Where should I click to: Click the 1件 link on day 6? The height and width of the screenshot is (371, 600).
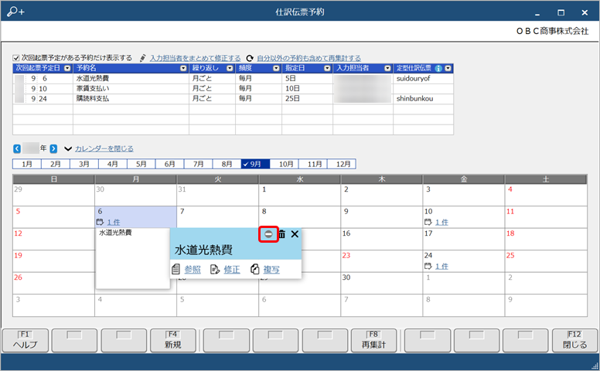click(x=114, y=223)
